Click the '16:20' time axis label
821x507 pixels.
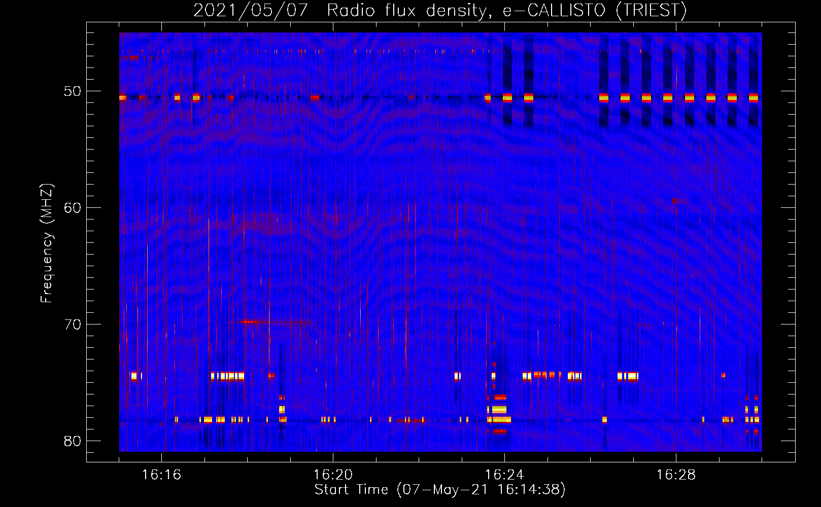pos(333,475)
